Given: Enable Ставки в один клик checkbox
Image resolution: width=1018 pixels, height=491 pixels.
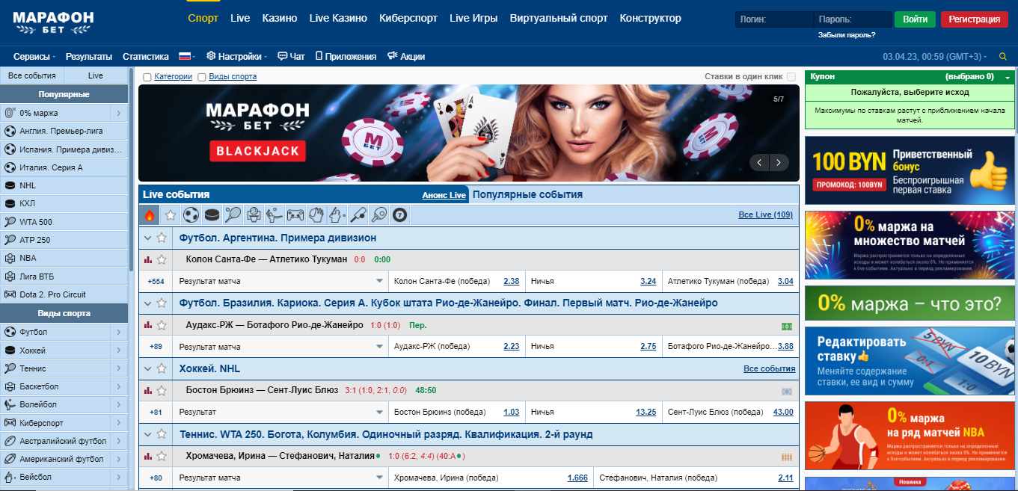Looking at the screenshot, I should click(791, 77).
